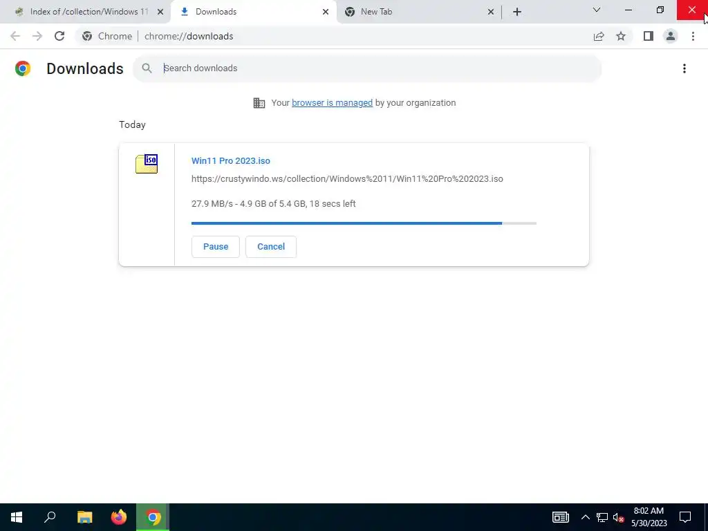Switch to Index of /collection/Windows 11 tab
Viewport: 708px width, 531px height.
pos(86,12)
